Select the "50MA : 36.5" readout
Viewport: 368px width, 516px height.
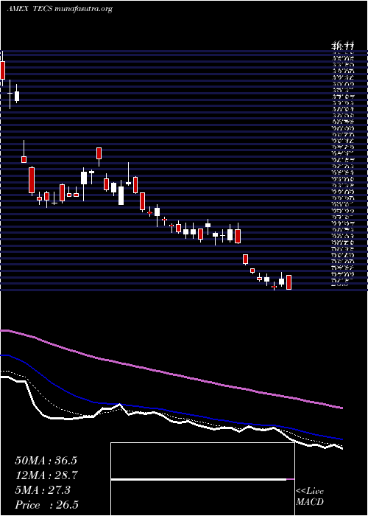(46, 461)
